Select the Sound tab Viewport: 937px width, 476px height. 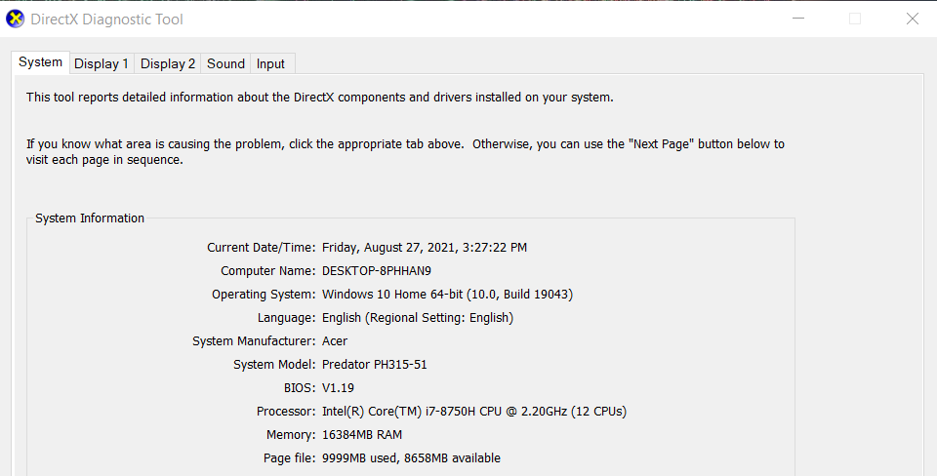(225, 64)
